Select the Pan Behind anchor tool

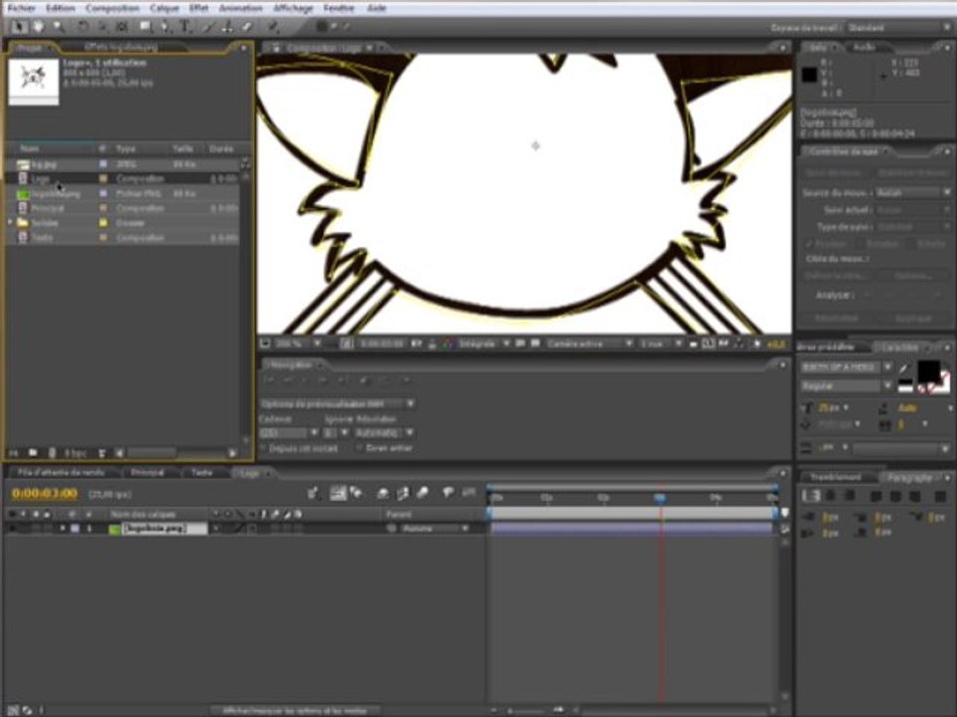[x=122, y=27]
